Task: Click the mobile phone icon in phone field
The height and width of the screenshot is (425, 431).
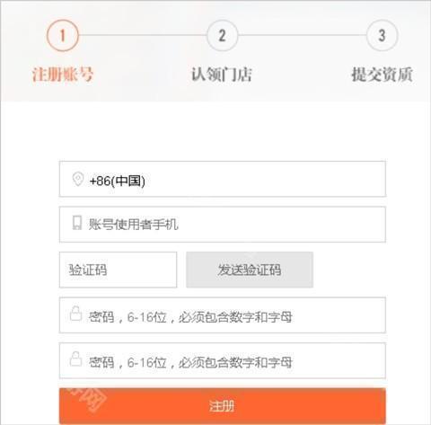Action: tap(77, 223)
